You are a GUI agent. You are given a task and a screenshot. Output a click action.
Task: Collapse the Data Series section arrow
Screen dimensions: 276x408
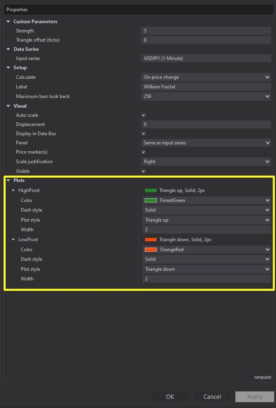(8, 49)
